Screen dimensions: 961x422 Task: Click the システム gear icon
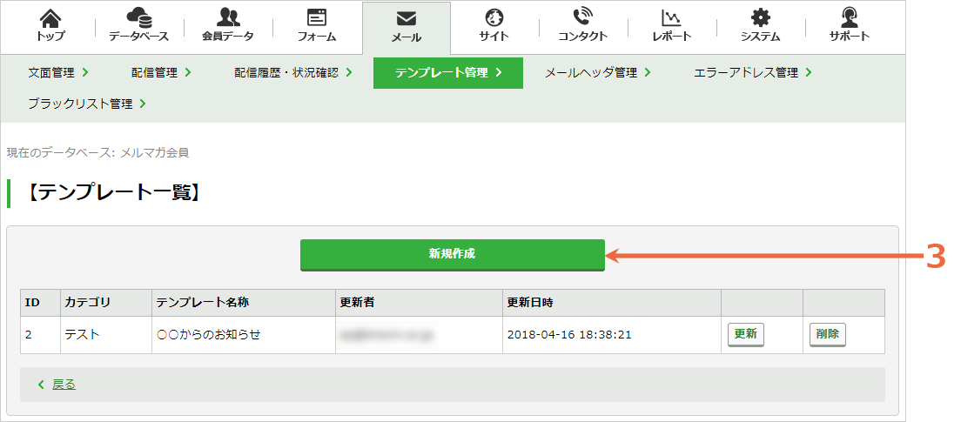point(761,17)
